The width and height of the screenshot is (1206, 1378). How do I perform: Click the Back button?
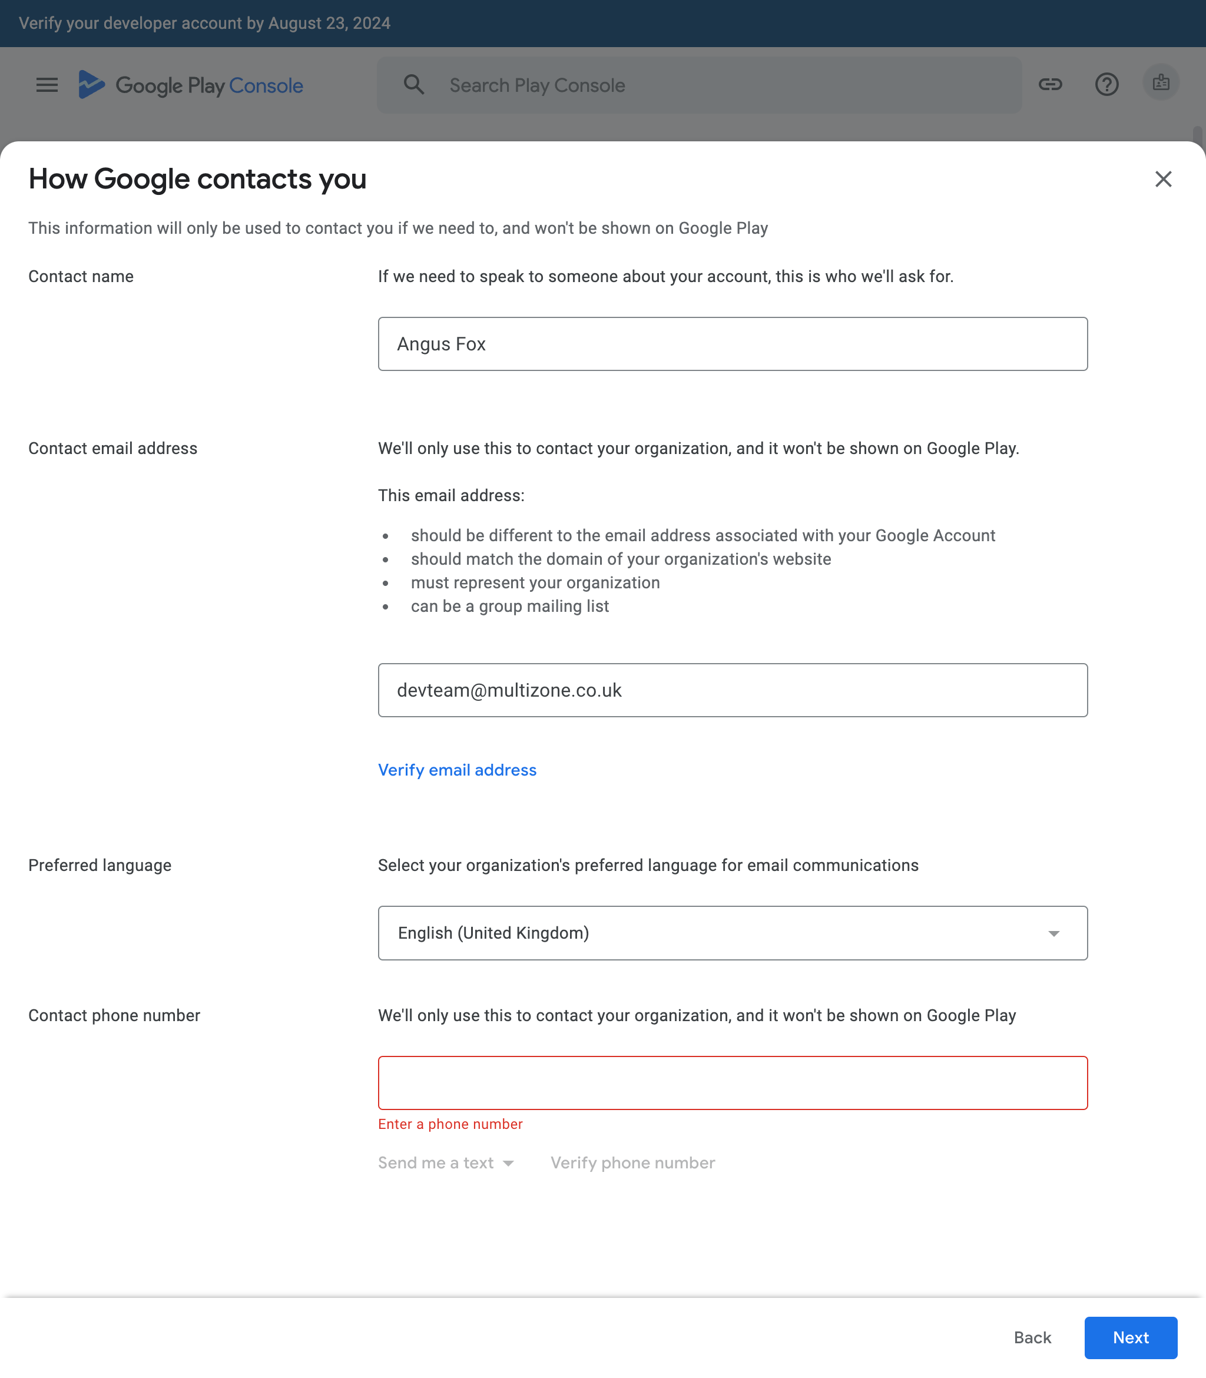coord(1032,1337)
